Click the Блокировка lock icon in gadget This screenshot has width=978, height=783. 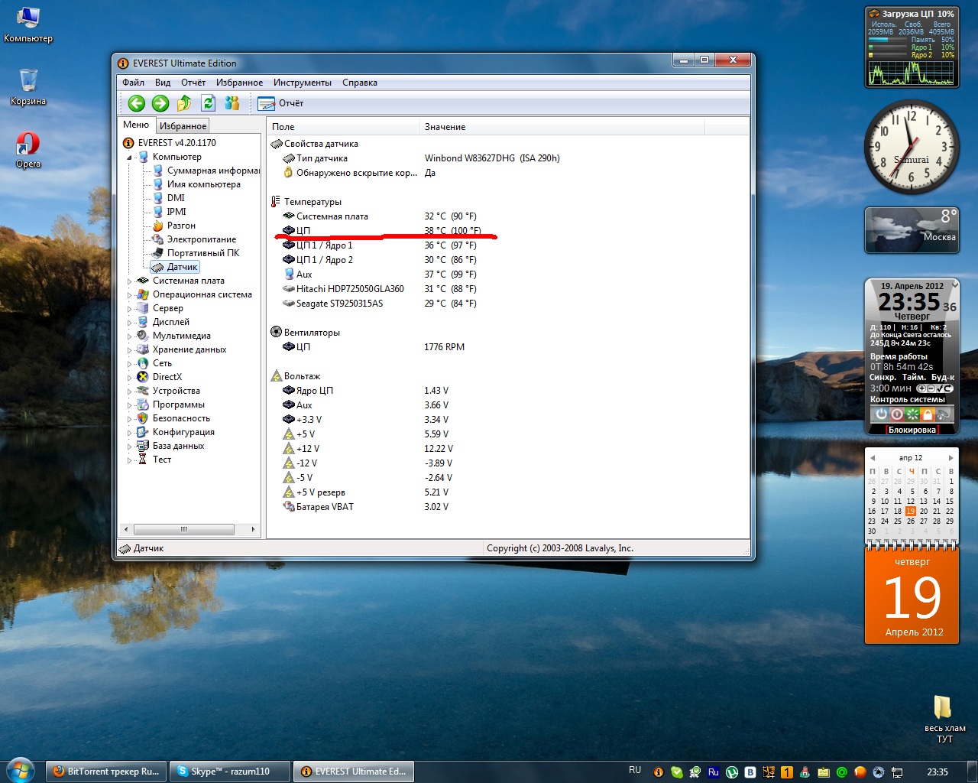point(928,414)
